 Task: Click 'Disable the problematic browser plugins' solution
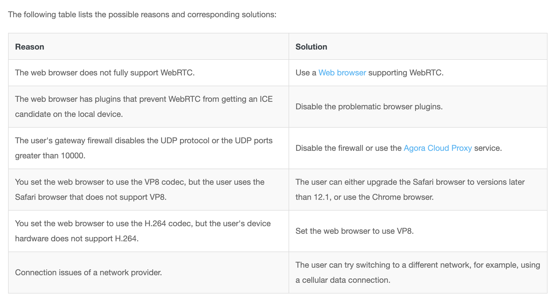[x=369, y=107]
